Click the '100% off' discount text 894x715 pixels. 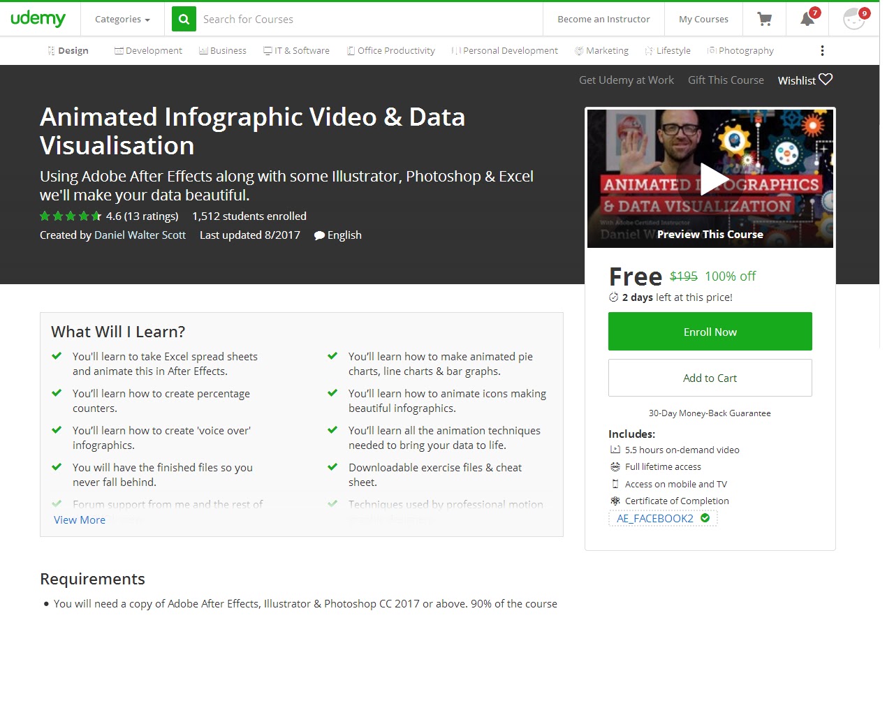pyautogui.click(x=730, y=277)
